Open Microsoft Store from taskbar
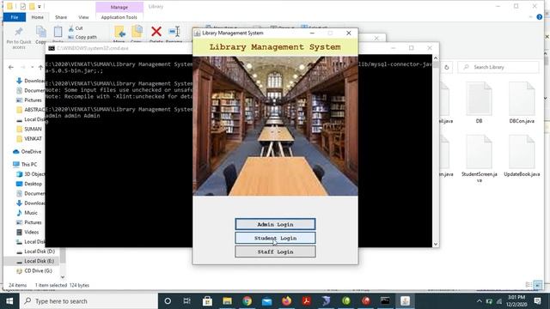 207,301
